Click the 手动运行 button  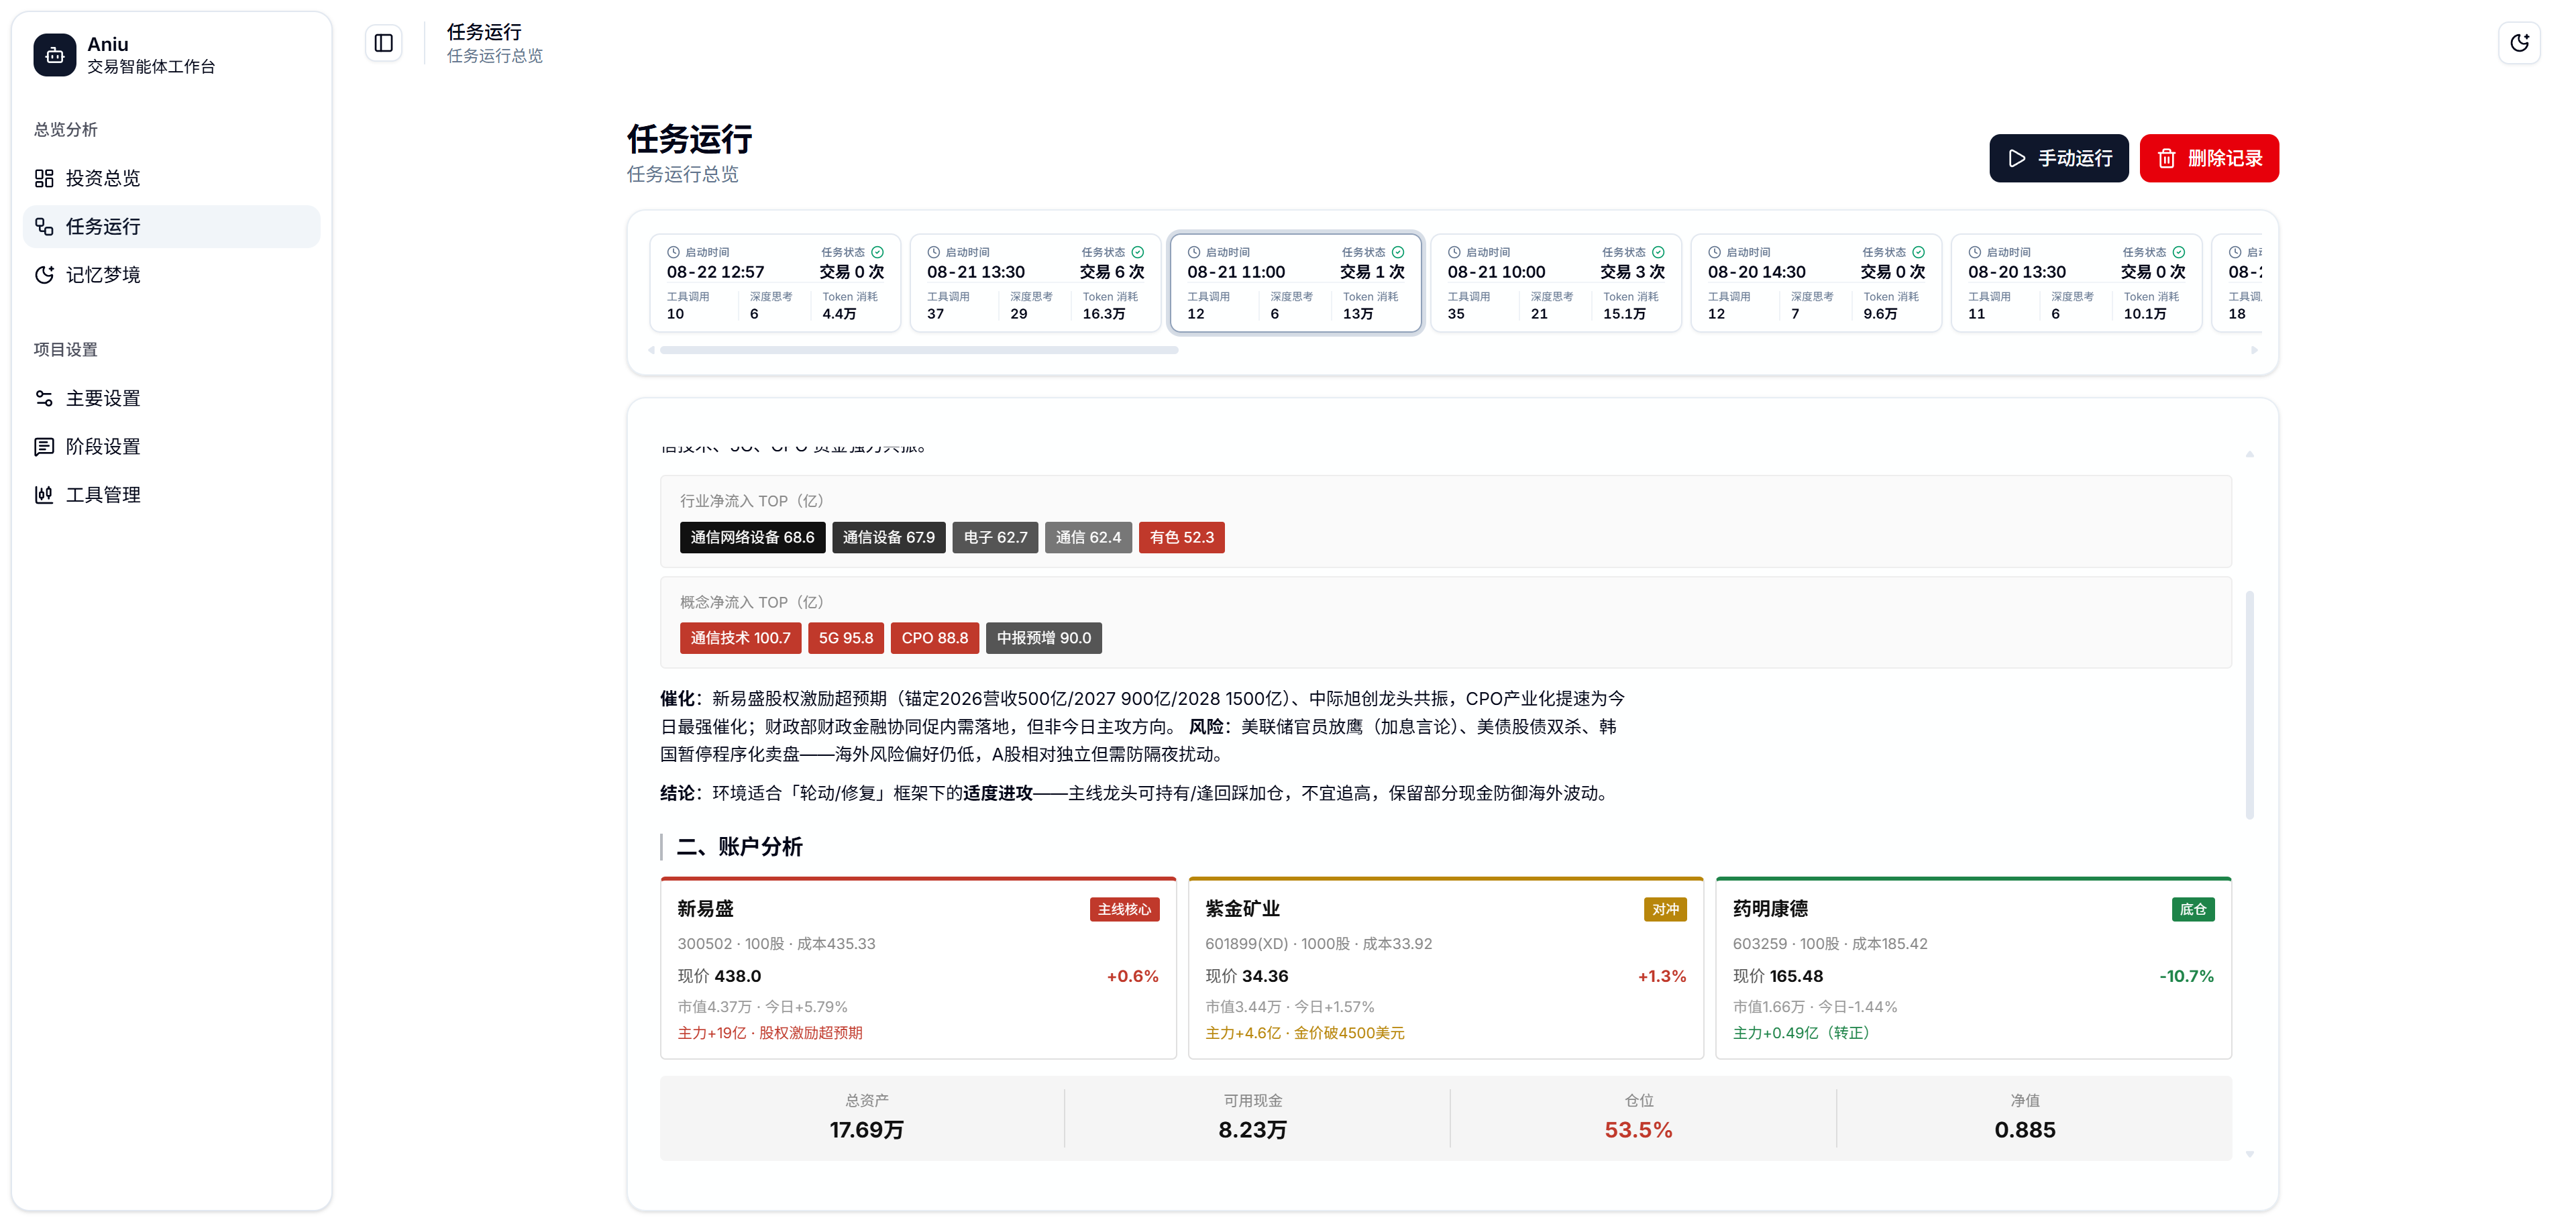(2058, 158)
